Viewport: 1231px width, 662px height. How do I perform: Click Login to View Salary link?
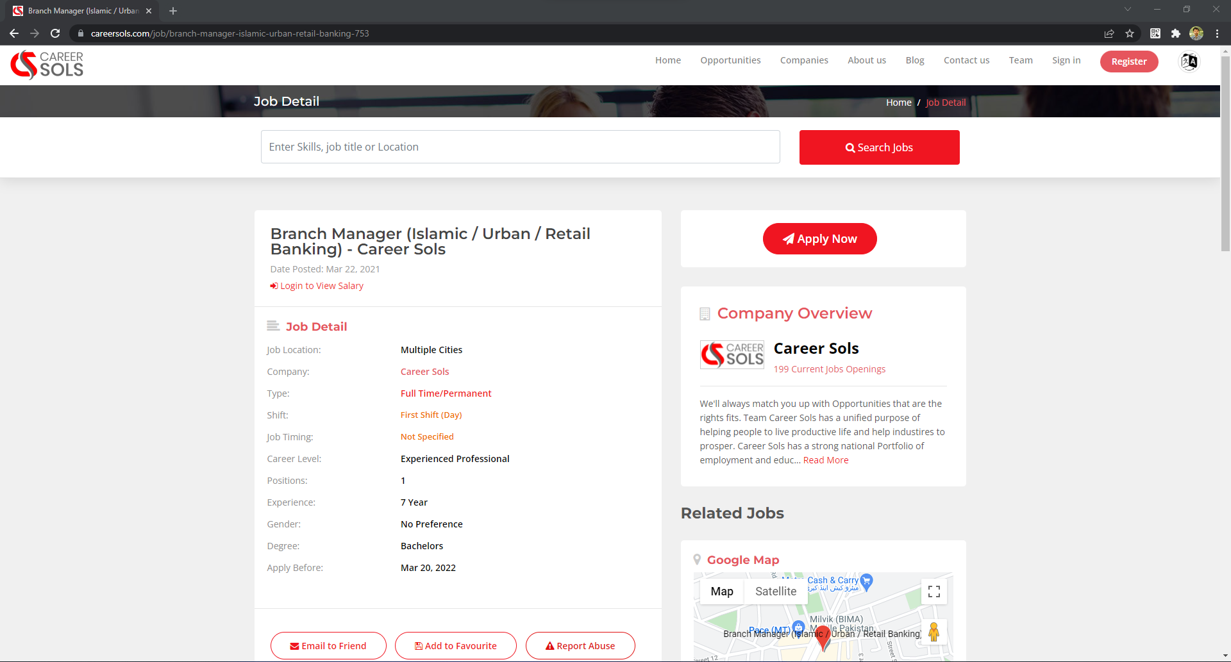coord(321,286)
